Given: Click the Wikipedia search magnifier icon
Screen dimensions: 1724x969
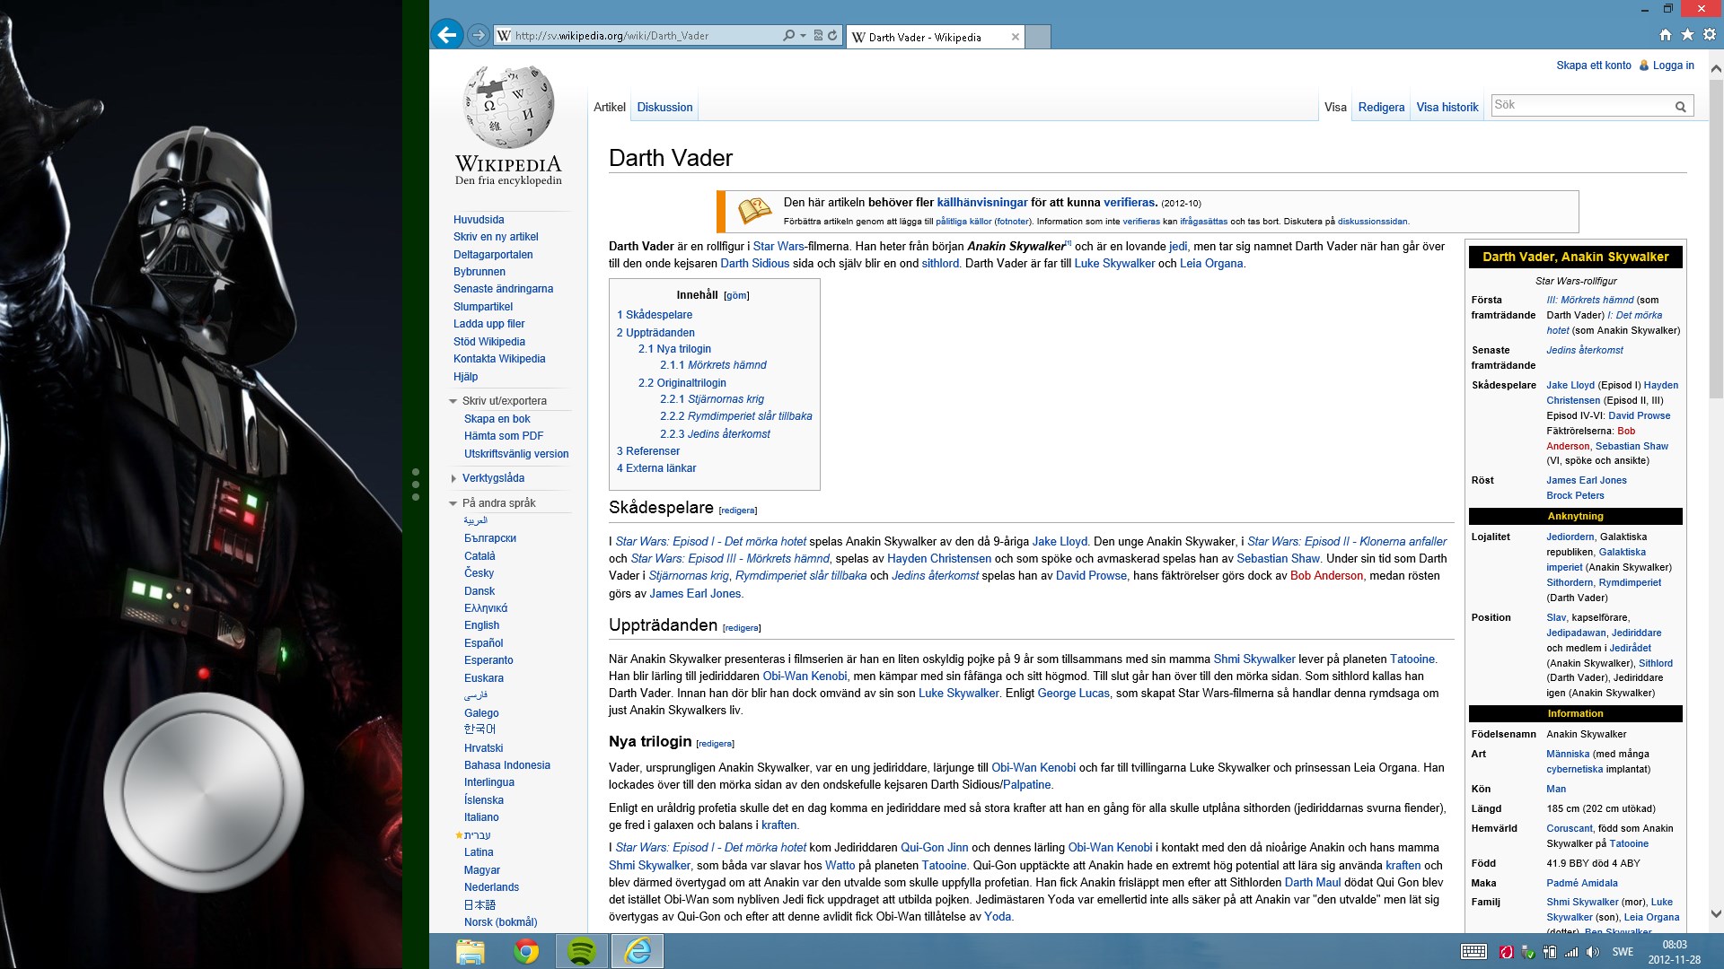Looking at the screenshot, I should tap(1680, 107).
